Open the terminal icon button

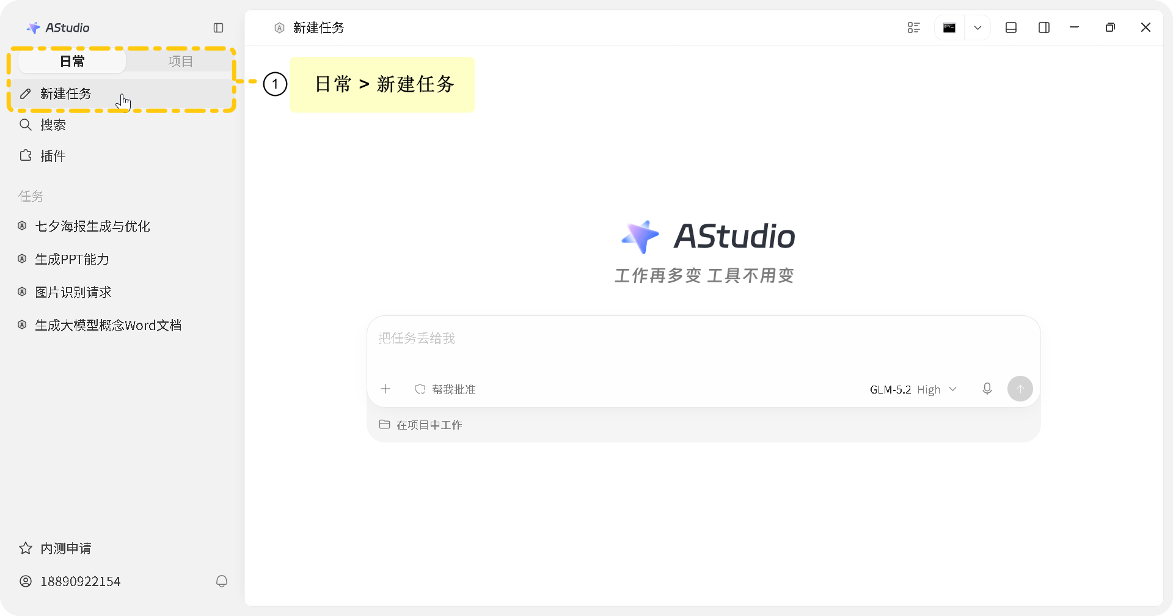[949, 28]
